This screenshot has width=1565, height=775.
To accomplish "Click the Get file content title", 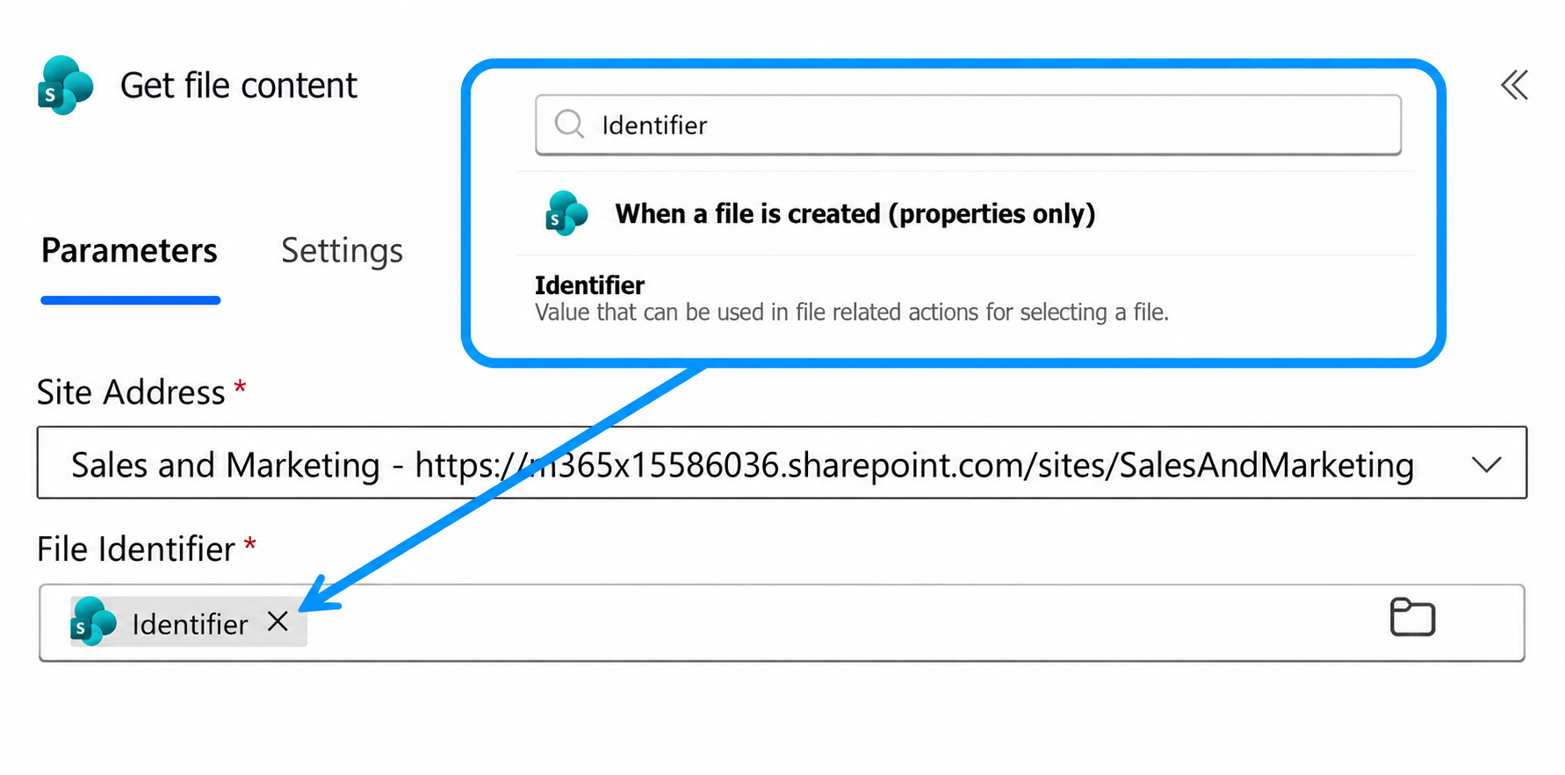I will click(x=239, y=85).
